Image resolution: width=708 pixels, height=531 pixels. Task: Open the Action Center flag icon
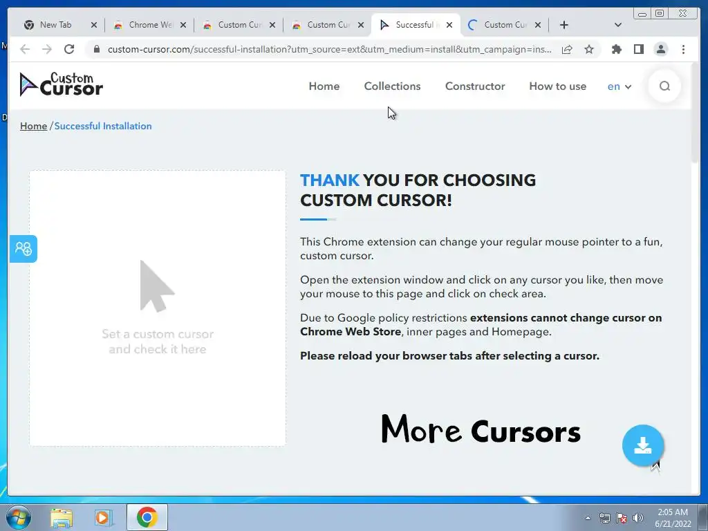[x=622, y=518]
